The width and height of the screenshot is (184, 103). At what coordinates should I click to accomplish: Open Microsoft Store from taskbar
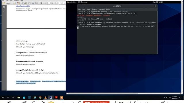pyautogui.click(x=24, y=98)
